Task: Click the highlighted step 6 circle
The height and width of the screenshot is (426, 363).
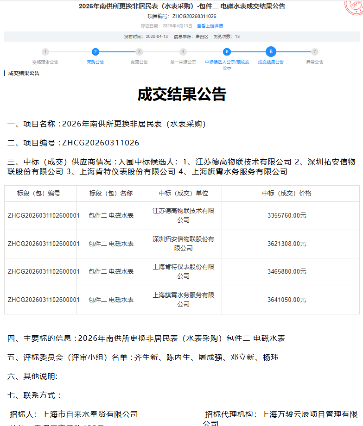Action: [271, 52]
